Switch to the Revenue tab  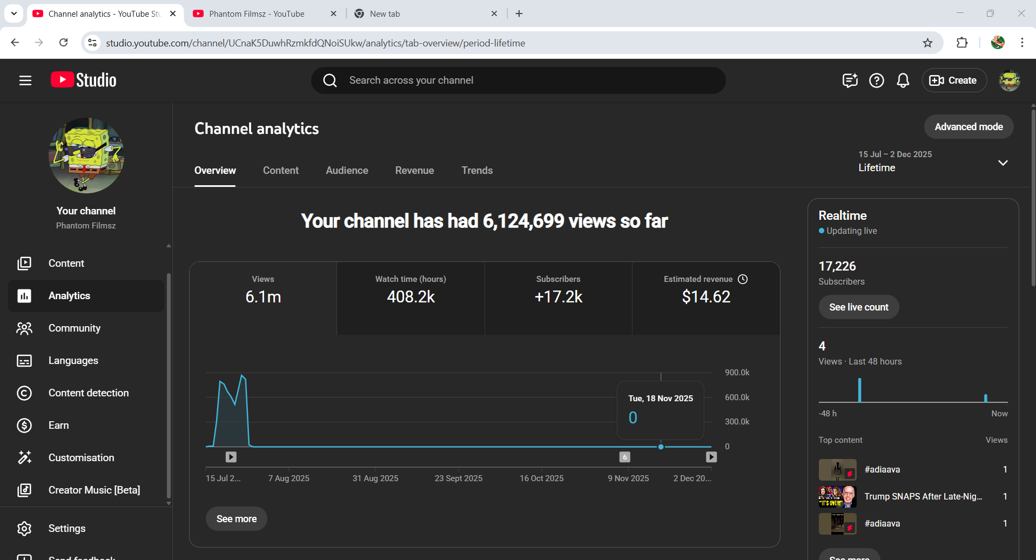414,170
